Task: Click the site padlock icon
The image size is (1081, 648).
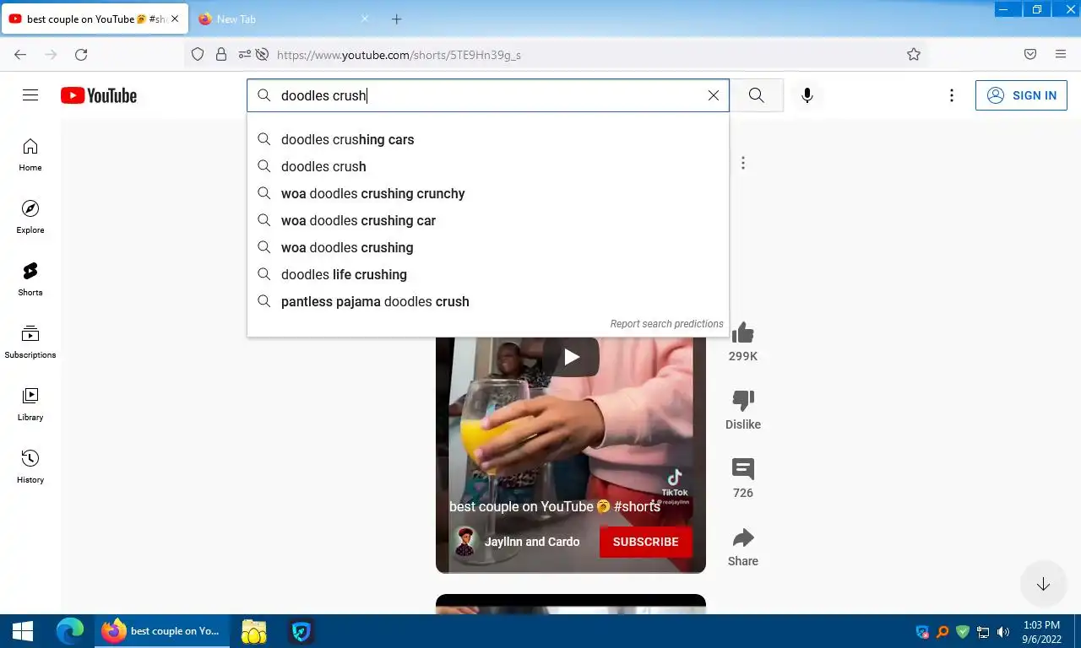Action: click(x=221, y=54)
